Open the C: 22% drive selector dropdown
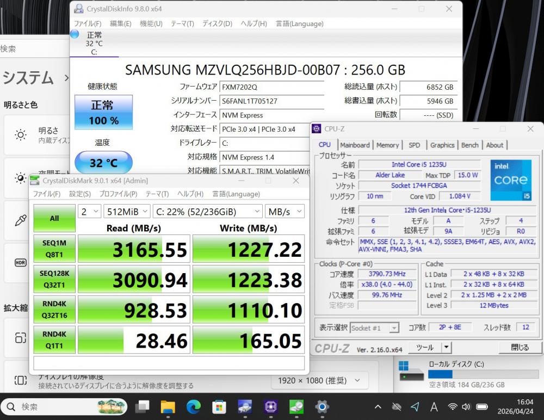Image resolution: width=544 pixels, height=420 pixels. pyautogui.click(x=207, y=211)
